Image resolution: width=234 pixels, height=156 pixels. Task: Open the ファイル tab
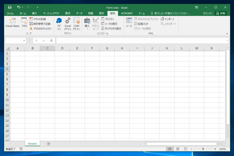tap(10, 13)
